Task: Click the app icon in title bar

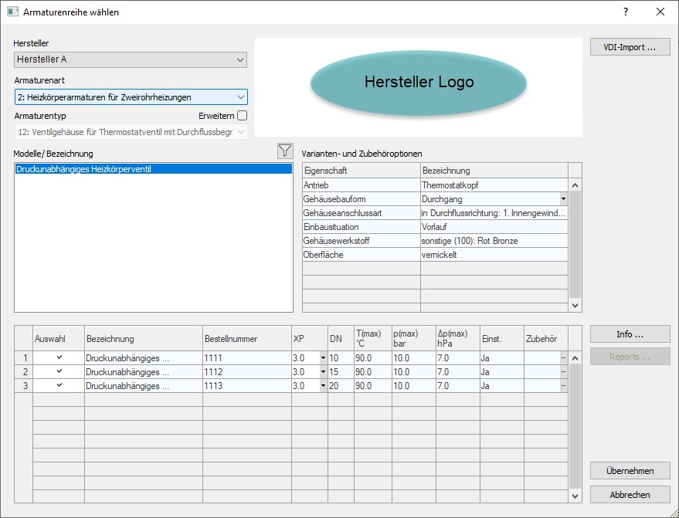Action: (x=12, y=12)
